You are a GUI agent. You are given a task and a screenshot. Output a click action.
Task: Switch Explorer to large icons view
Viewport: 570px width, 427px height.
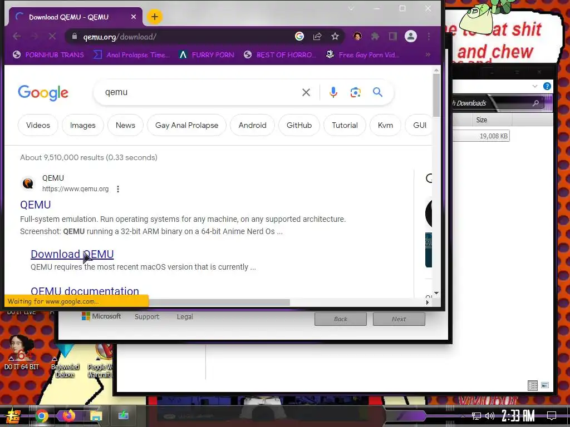(544, 385)
